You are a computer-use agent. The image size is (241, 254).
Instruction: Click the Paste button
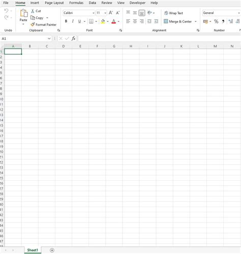pos(23,17)
